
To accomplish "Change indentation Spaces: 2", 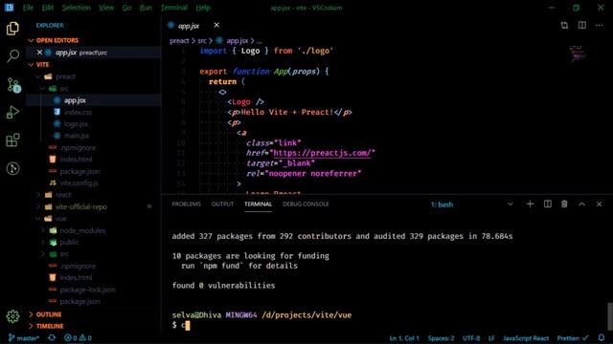I will coord(441,337).
